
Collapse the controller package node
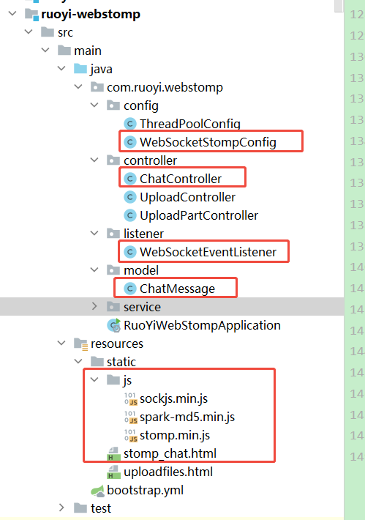click(94, 160)
